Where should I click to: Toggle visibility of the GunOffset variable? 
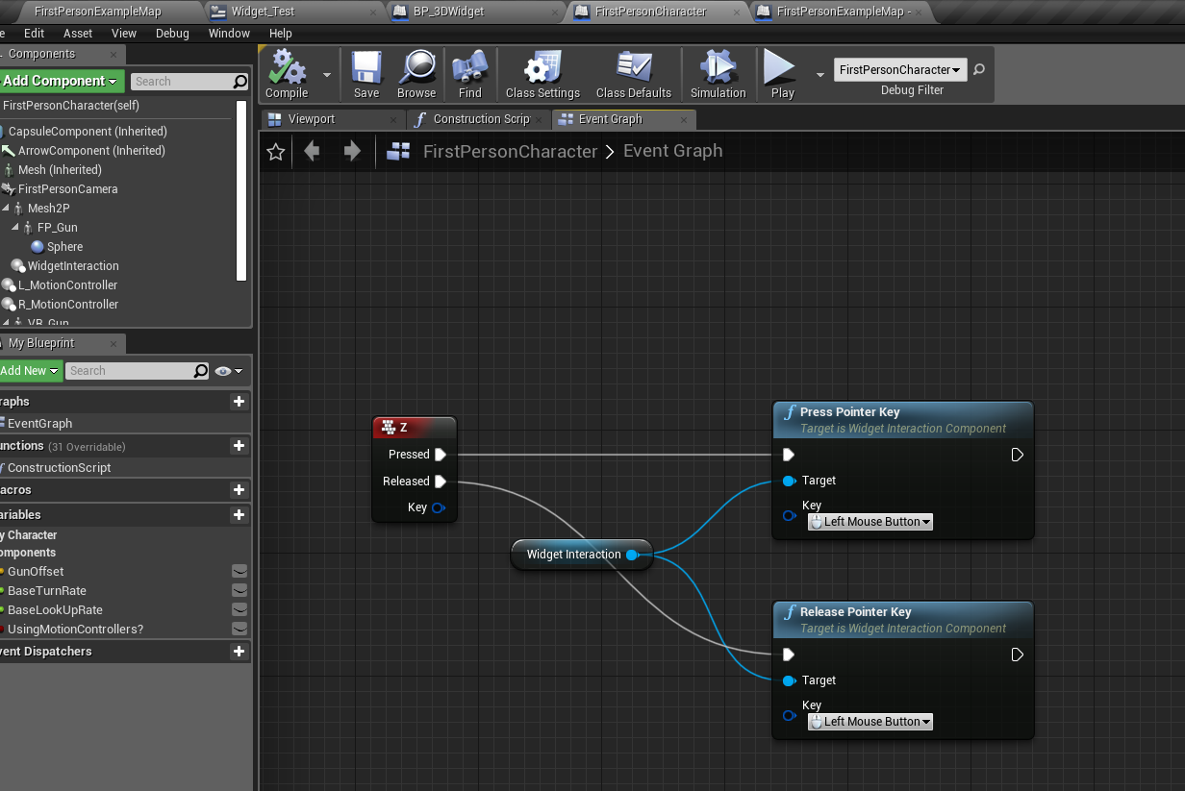point(239,571)
